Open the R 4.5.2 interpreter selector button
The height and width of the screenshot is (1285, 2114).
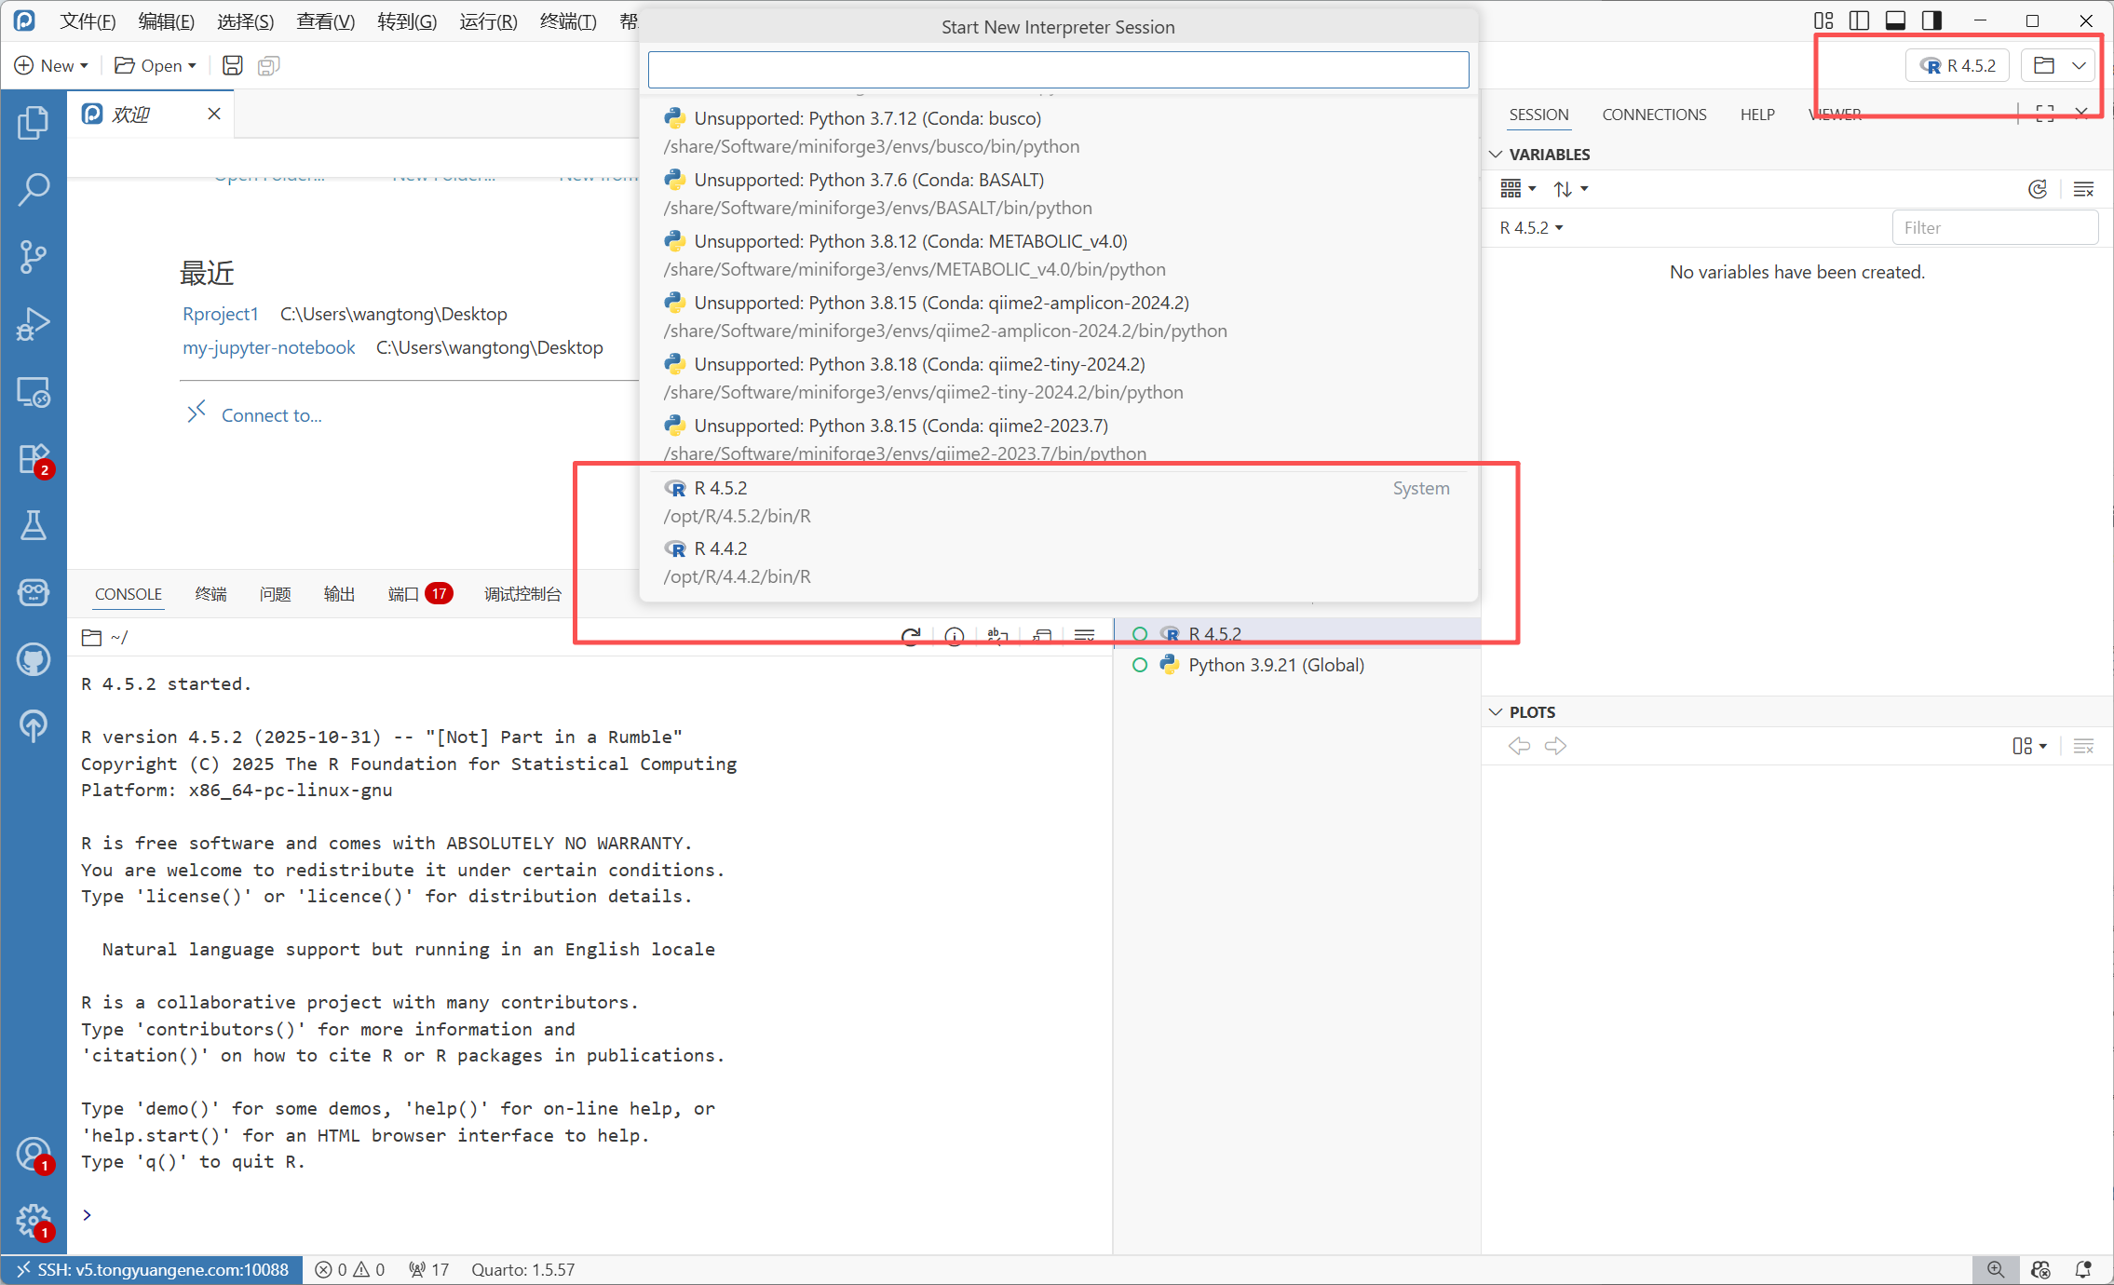[1958, 65]
